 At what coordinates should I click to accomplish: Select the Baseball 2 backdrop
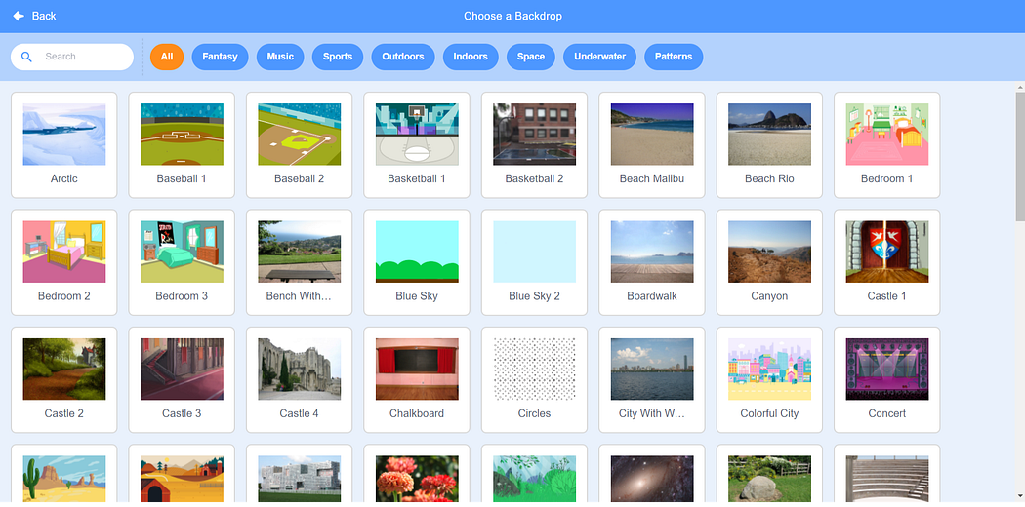(300, 145)
